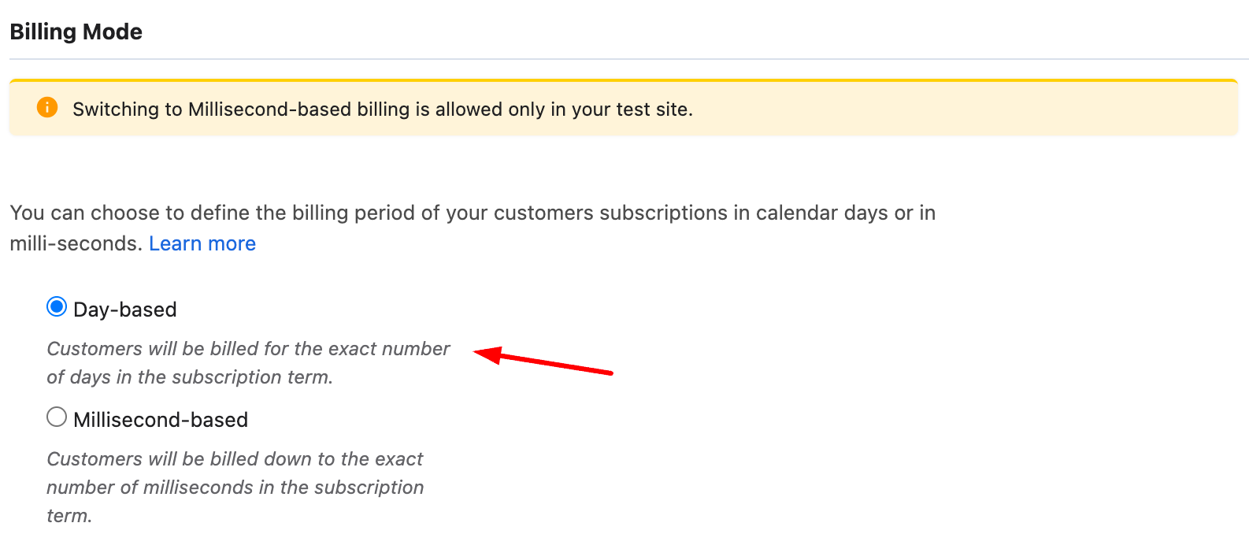
Task: Click 'Customers will be billed for the exact number' text
Action: coord(248,349)
